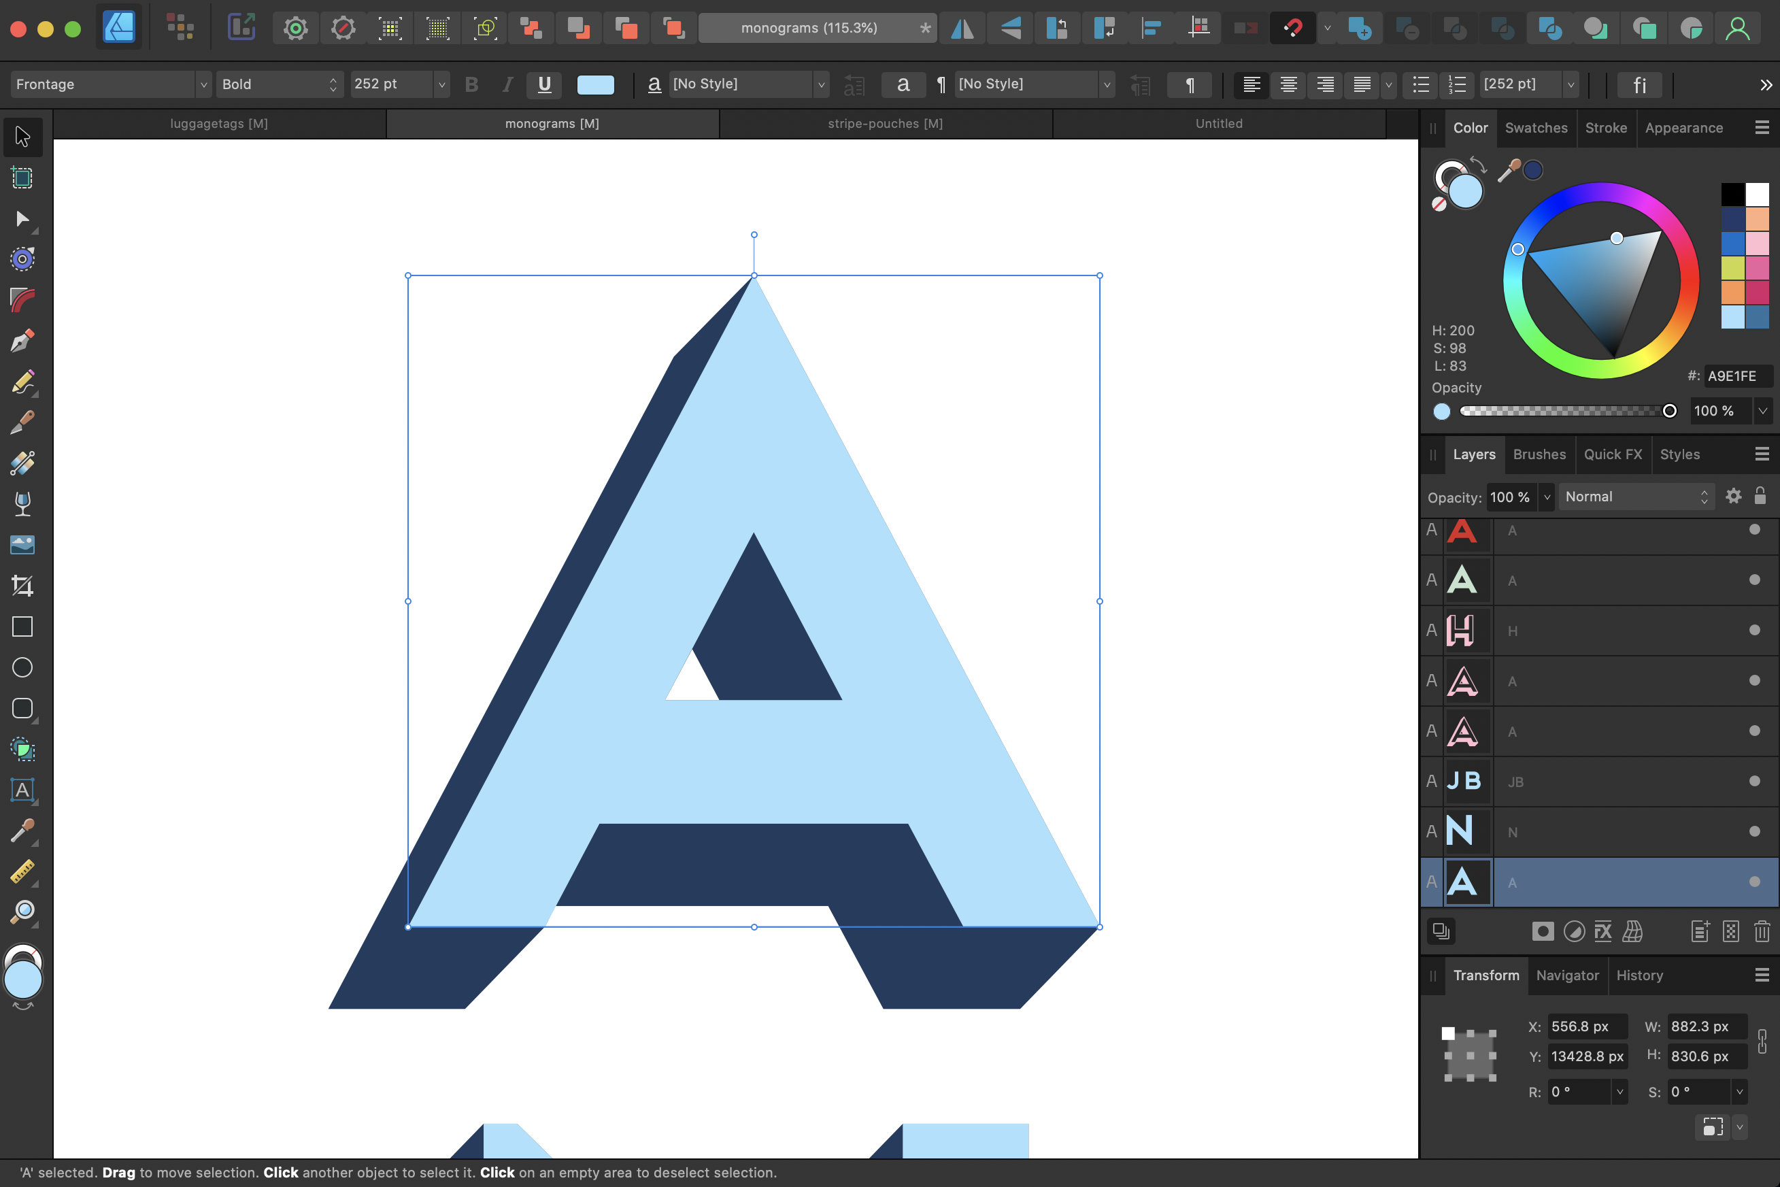Open the Brushes panel tab
Screen dimensions: 1780x1187
point(1539,454)
